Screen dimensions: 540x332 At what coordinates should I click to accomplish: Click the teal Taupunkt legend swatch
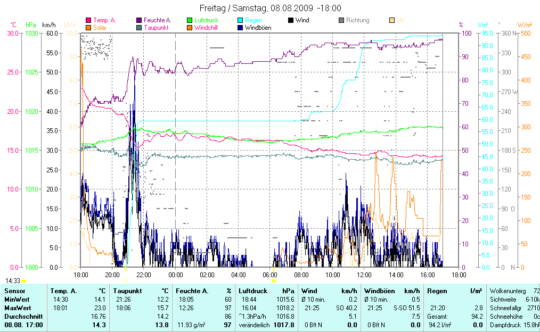coord(139,27)
